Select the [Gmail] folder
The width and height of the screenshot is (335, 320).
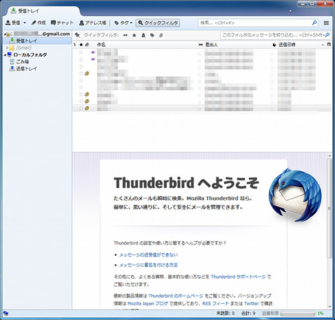click(x=24, y=48)
